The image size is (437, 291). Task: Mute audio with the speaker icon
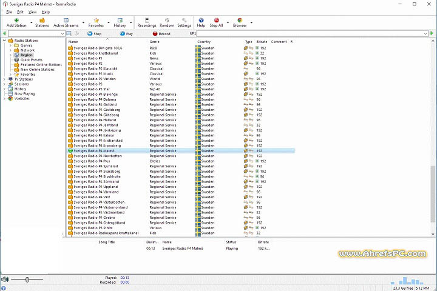[5, 279]
